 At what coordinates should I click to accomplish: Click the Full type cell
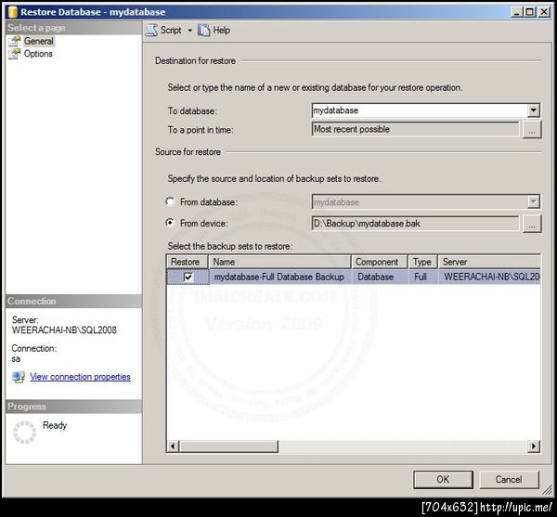pyautogui.click(x=421, y=277)
